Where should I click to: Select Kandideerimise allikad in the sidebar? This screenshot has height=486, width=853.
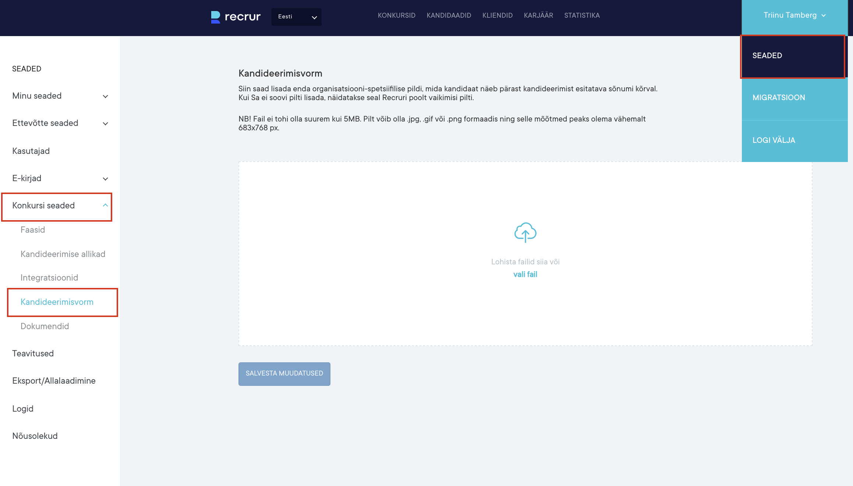(x=63, y=254)
